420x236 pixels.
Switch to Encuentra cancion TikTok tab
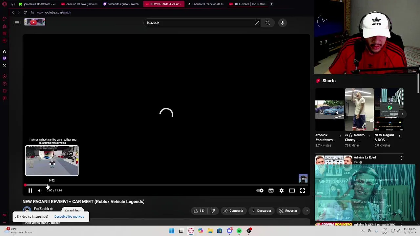point(205,4)
